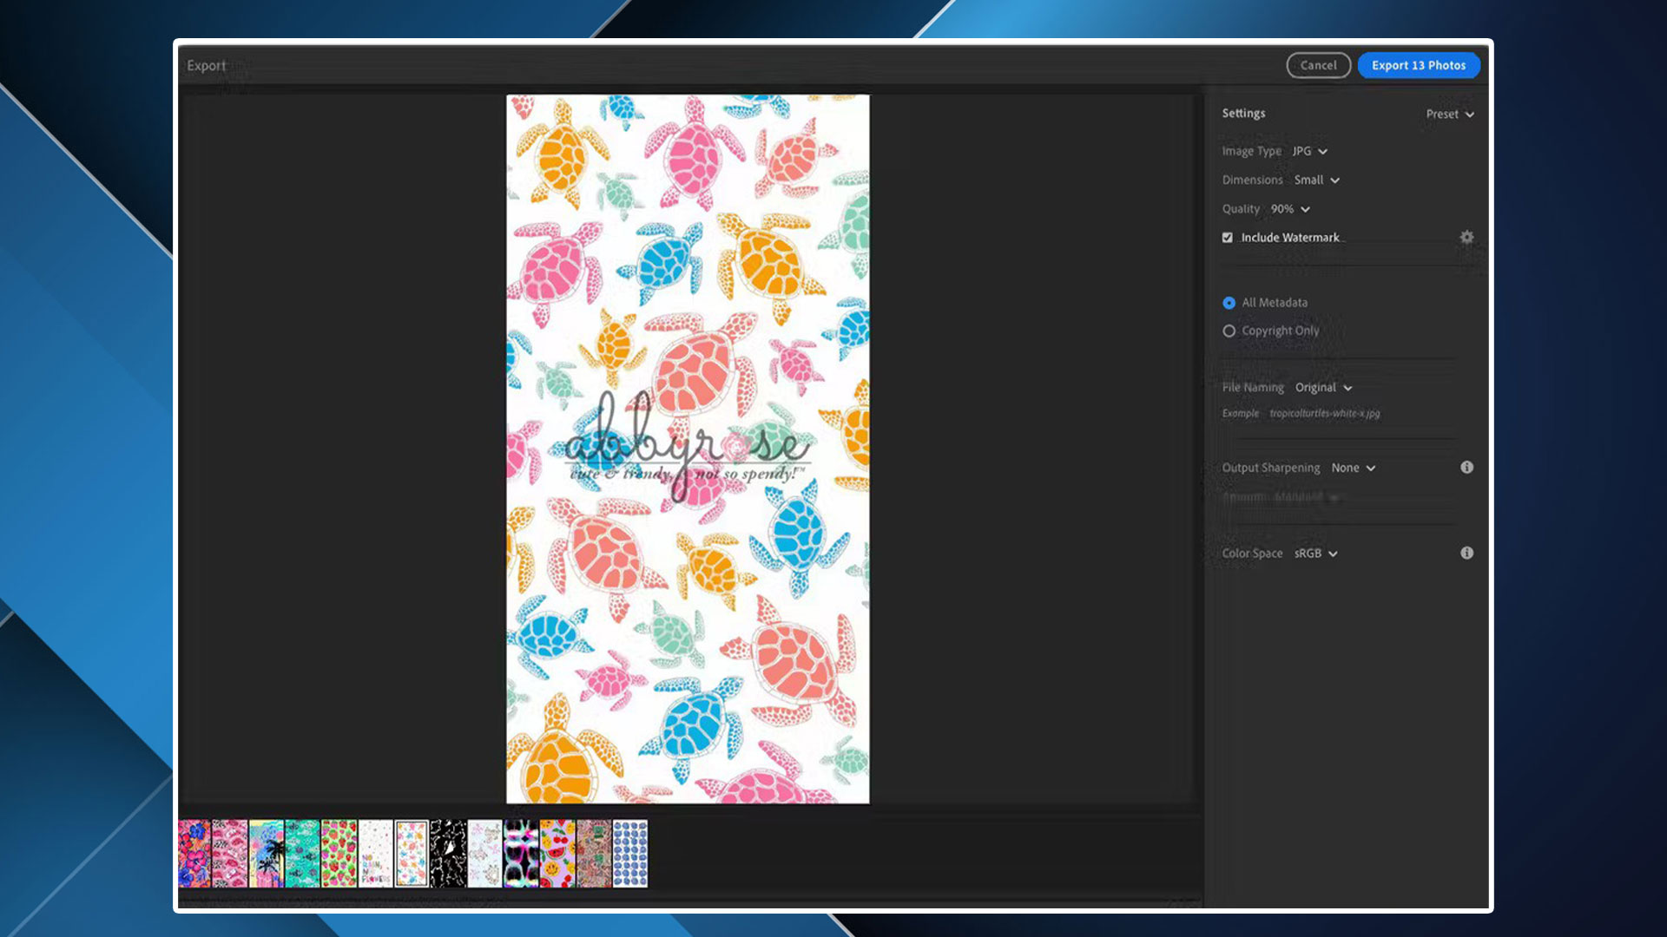
Task: Click the example filename tropicalturtles-white-x.jpg
Action: point(1324,413)
